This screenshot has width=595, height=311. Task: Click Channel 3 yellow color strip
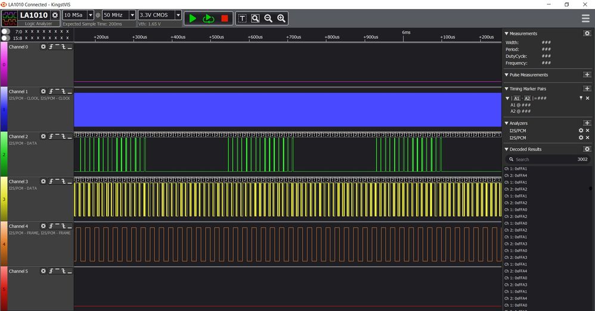pyautogui.click(x=4, y=199)
